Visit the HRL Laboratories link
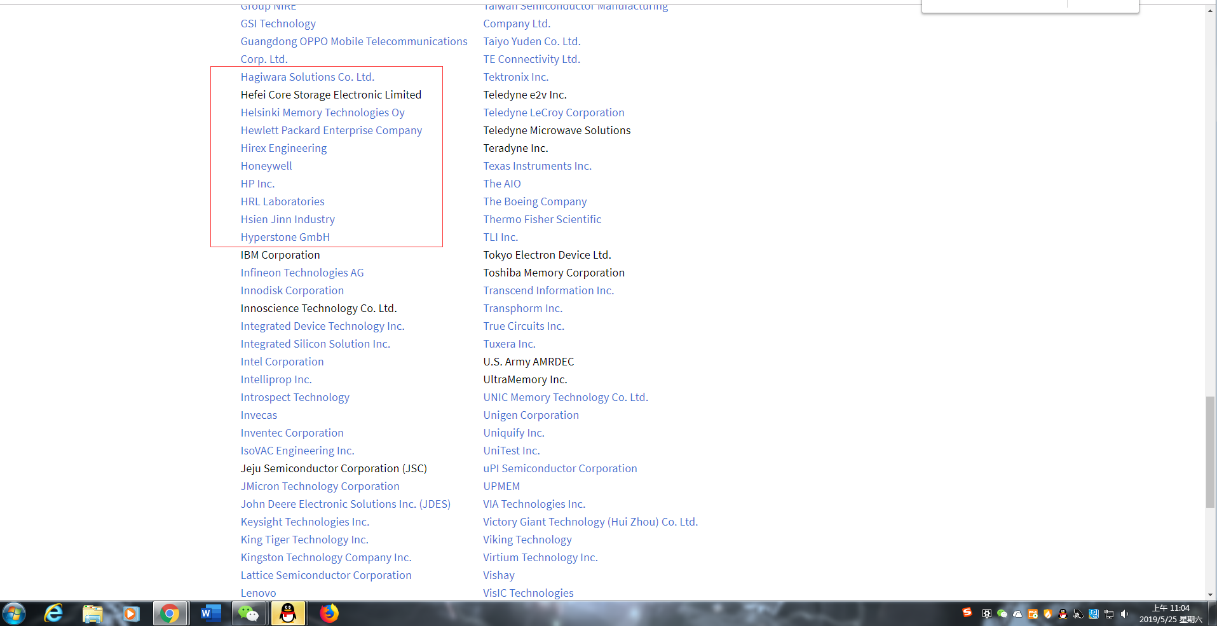This screenshot has width=1217, height=626. (x=282, y=201)
